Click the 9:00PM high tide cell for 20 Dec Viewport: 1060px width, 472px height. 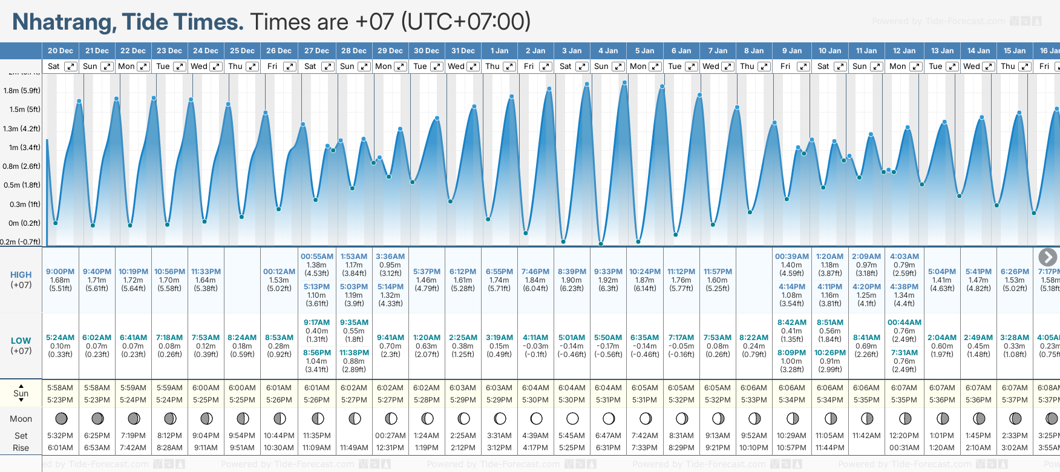pos(61,280)
